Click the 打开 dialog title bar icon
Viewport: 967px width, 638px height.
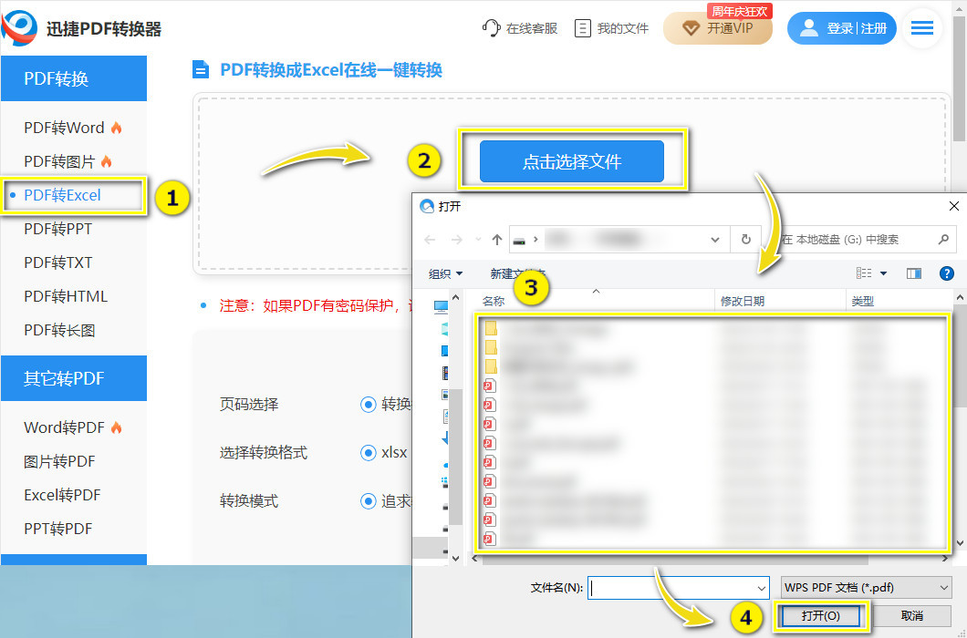(x=427, y=207)
